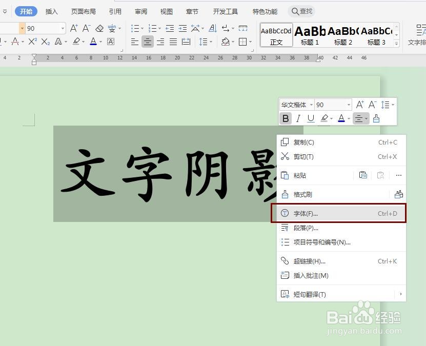Click the 查找 search button
The width and height of the screenshot is (426, 346).
click(x=301, y=11)
